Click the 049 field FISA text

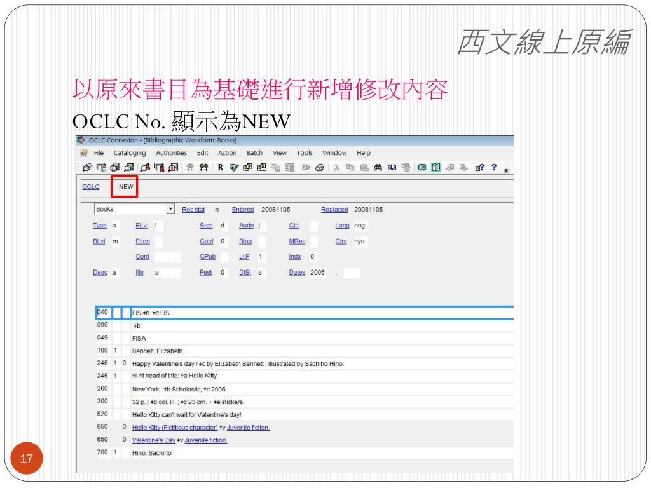tap(139, 338)
